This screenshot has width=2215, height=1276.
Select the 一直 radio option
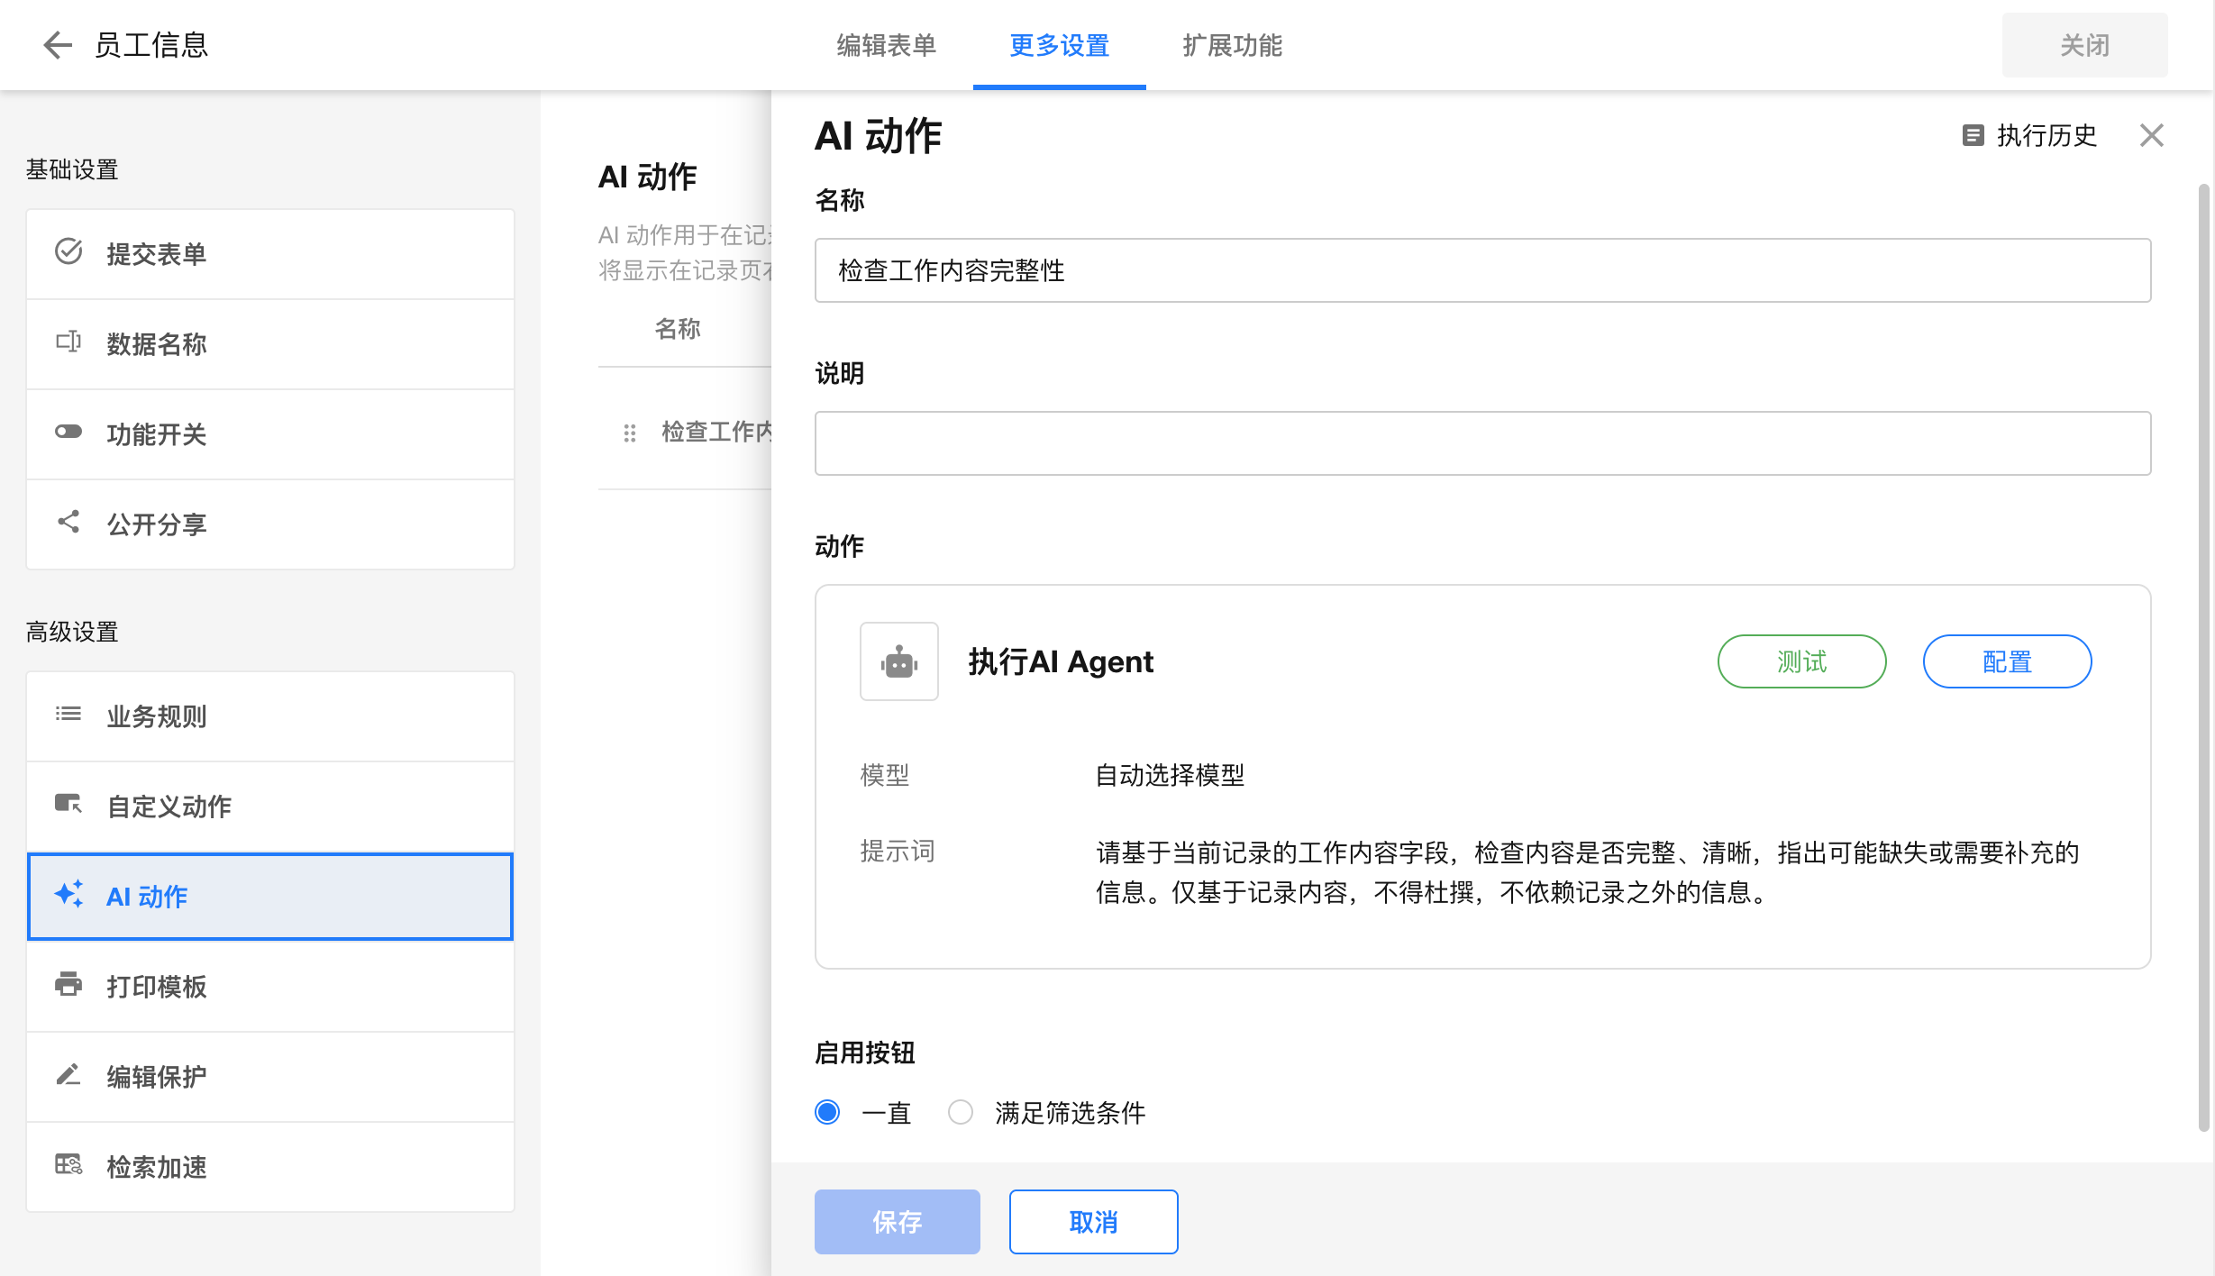click(x=827, y=1112)
